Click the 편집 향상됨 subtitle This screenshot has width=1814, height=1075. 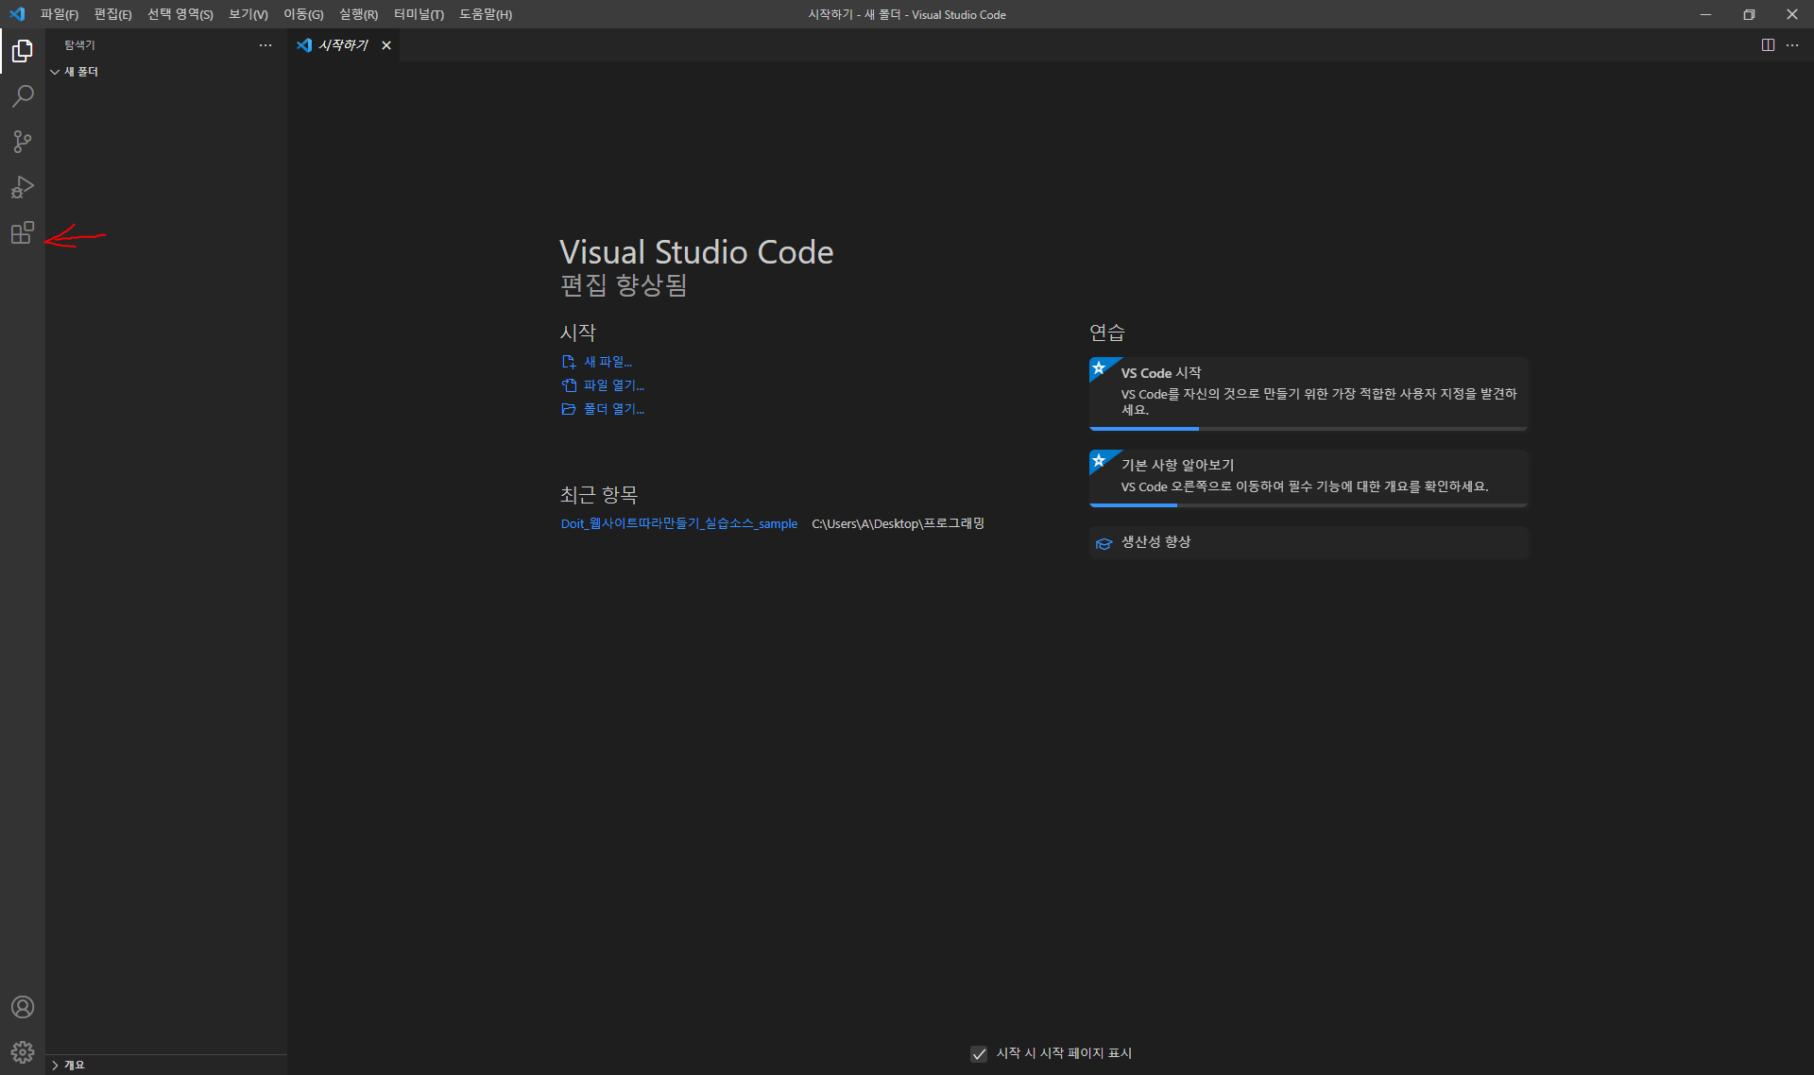(624, 285)
